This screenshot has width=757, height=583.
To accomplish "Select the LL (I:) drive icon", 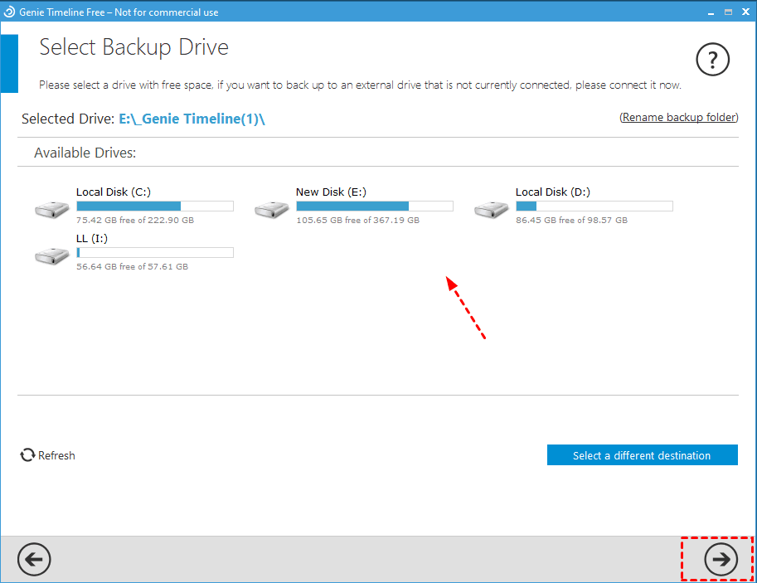I will coord(51,256).
